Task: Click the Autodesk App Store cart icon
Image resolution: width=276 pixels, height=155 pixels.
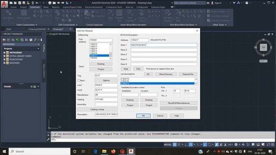Action: click(x=234, y=3)
